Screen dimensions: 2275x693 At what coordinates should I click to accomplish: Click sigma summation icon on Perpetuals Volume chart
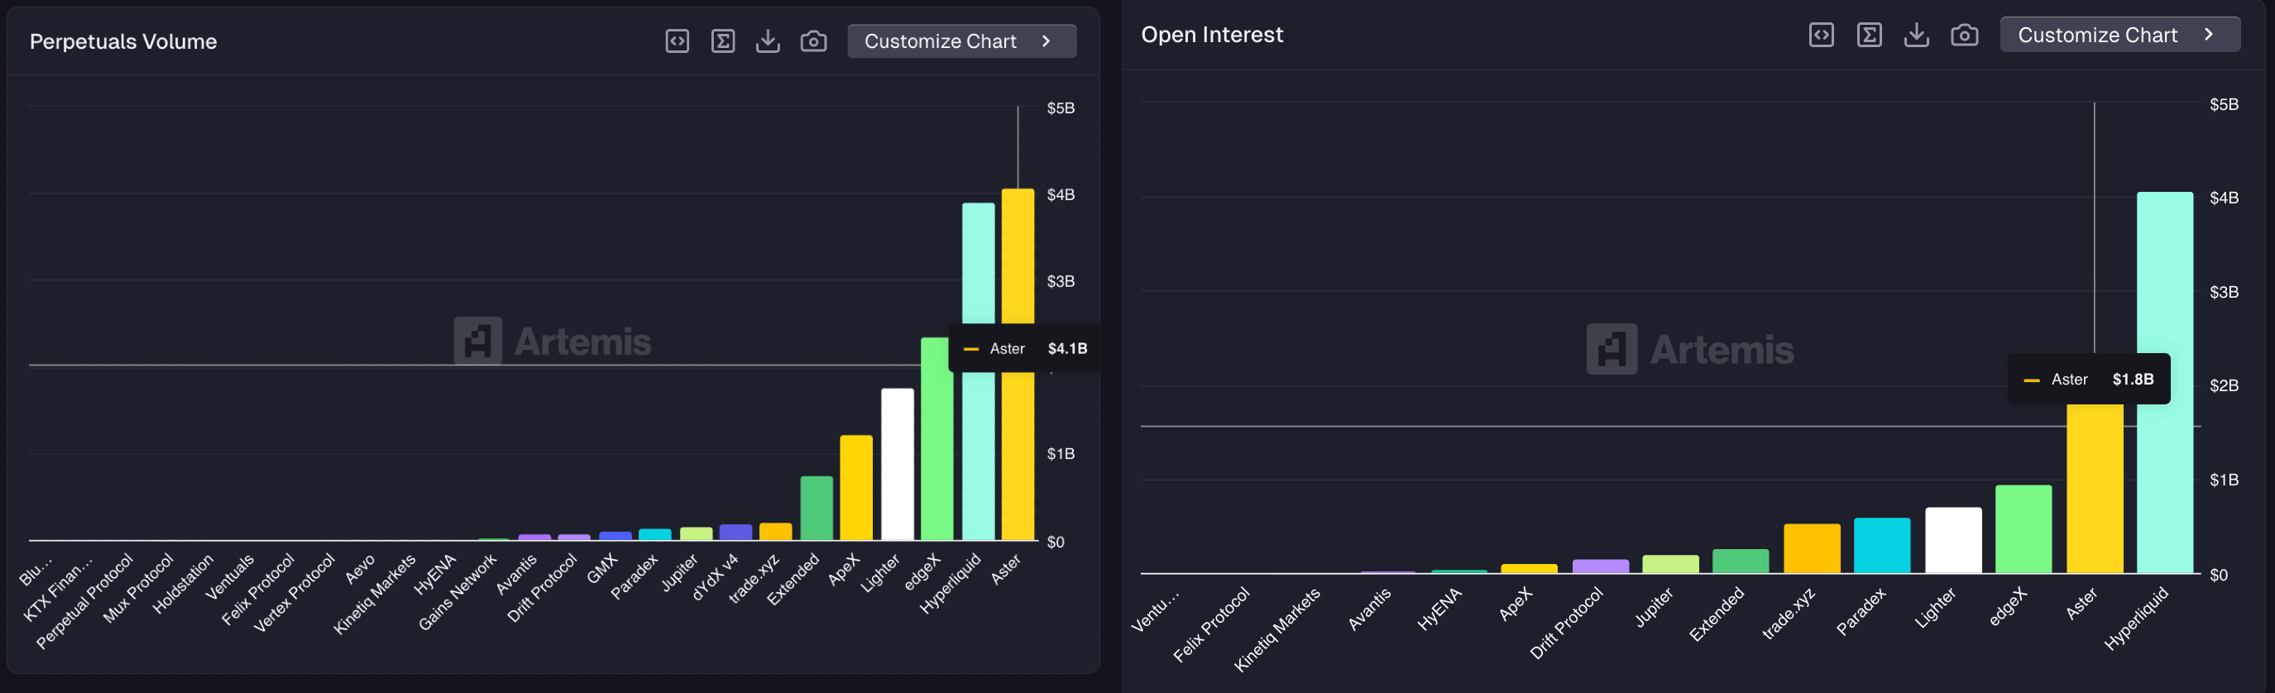722,41
